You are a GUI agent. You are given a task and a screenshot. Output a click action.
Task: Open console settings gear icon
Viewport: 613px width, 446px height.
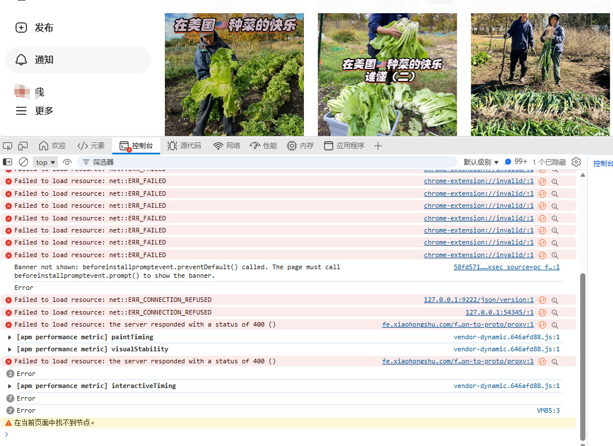pyautogui.click(x=576, y=162)
